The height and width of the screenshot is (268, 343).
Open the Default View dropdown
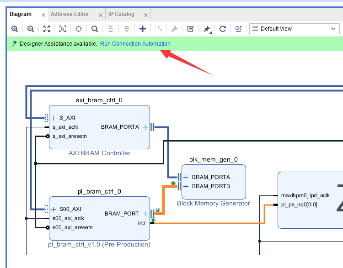pos(294,29)
